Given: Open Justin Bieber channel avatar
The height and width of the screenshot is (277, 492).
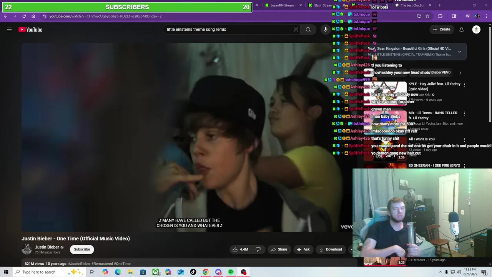Looking at the screenshot, I should click(x=27, y=249).
